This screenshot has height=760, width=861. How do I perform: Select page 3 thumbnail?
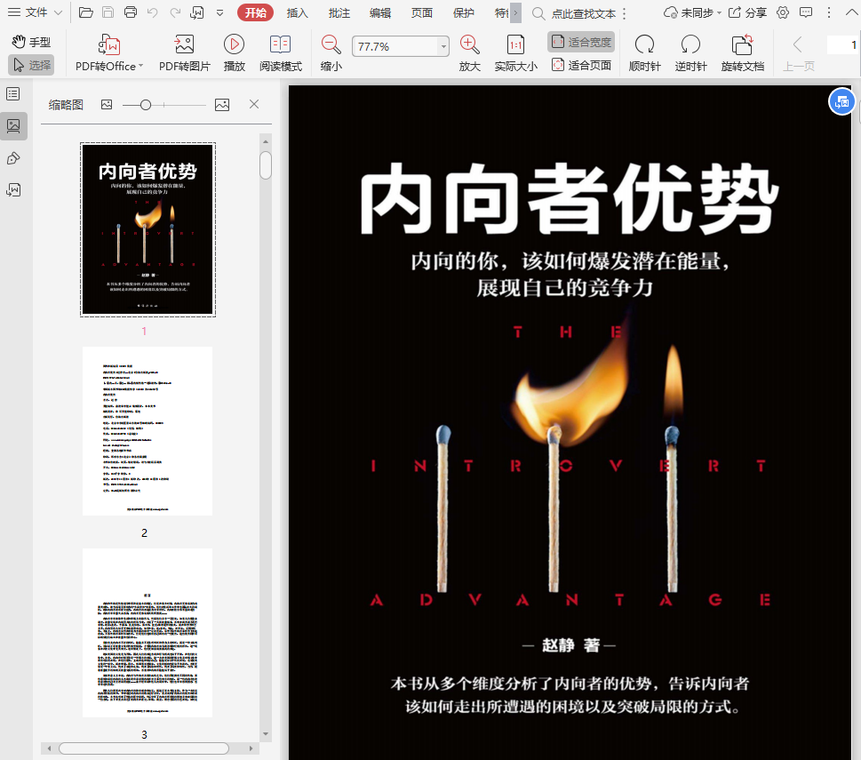click(147, 633)
